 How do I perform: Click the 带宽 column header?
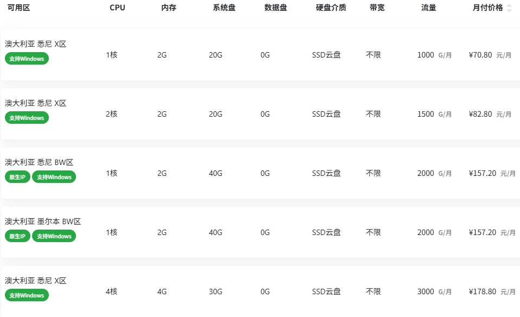[x=377, y=8]
